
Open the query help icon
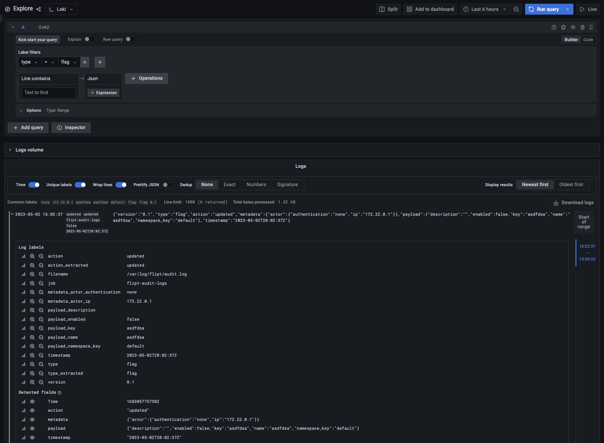point(554,27)
